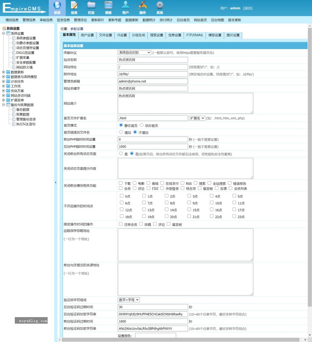Expand the 扩展菜单 tree node

[x=4, y=100]
